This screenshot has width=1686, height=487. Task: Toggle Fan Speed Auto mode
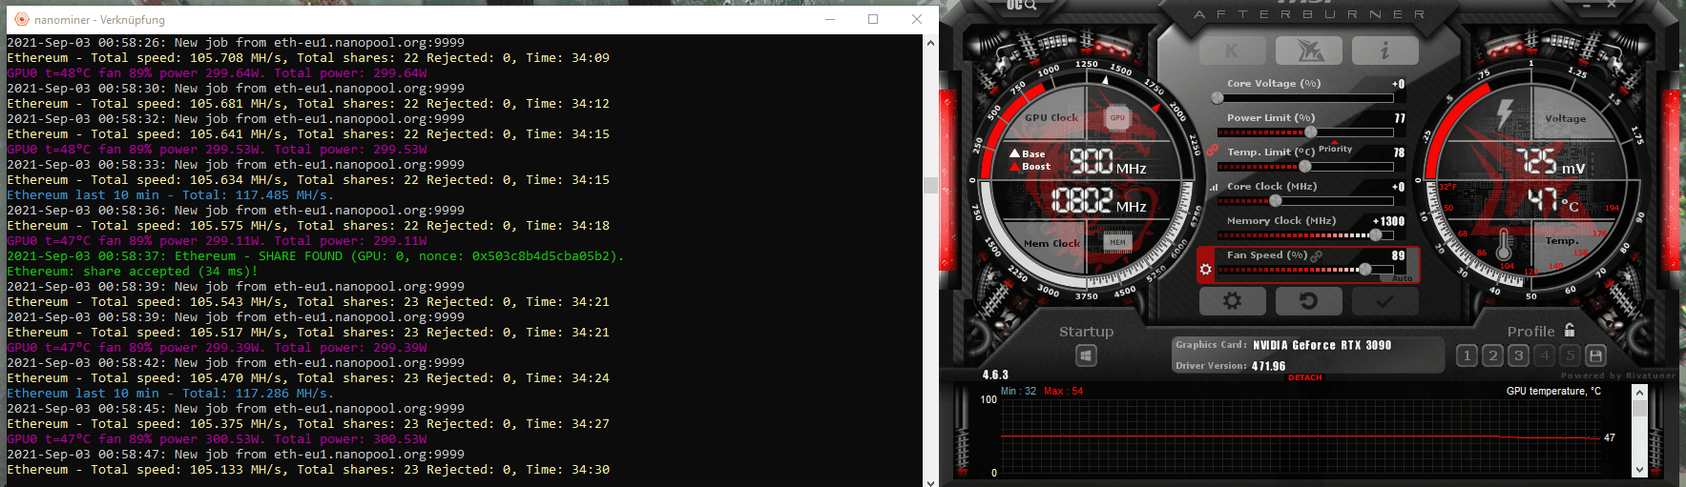click(1402, 278)
